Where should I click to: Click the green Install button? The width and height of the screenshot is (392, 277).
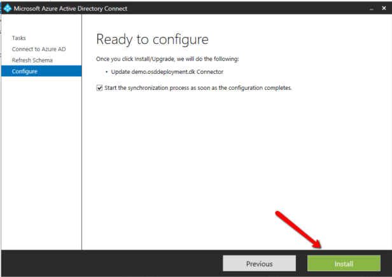pyautogui.click(x=344, y=264)
